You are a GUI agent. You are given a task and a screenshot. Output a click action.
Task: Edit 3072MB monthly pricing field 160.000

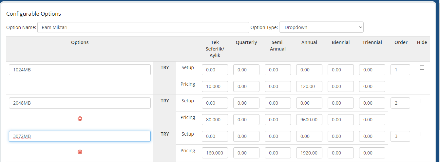[x=215, y=153]
